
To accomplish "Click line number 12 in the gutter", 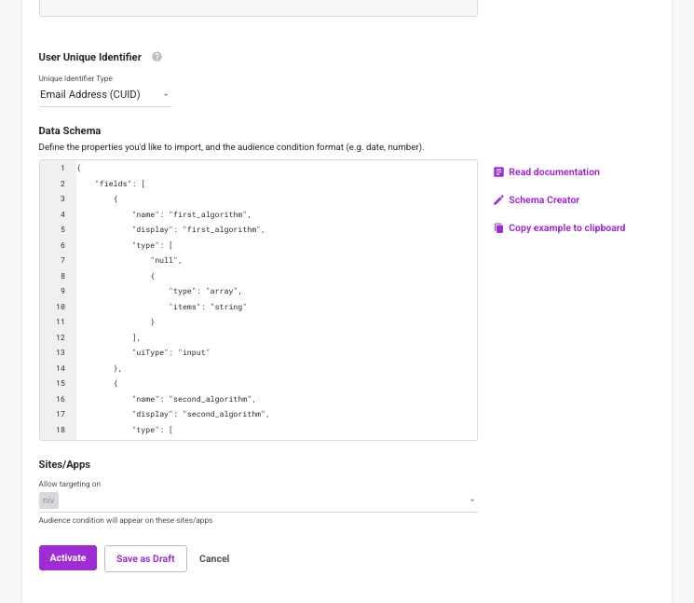I will [x=61, y=337].
